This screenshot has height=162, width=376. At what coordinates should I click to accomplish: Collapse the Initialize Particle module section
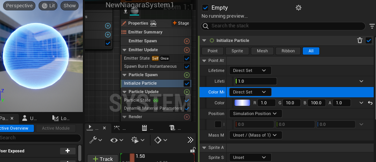[204, 40]
